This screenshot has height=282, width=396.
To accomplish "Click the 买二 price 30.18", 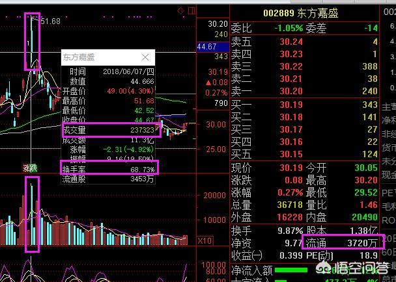I will tap(291, 117).
